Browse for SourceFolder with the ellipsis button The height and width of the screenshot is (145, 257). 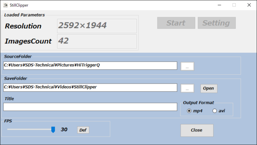187,66
